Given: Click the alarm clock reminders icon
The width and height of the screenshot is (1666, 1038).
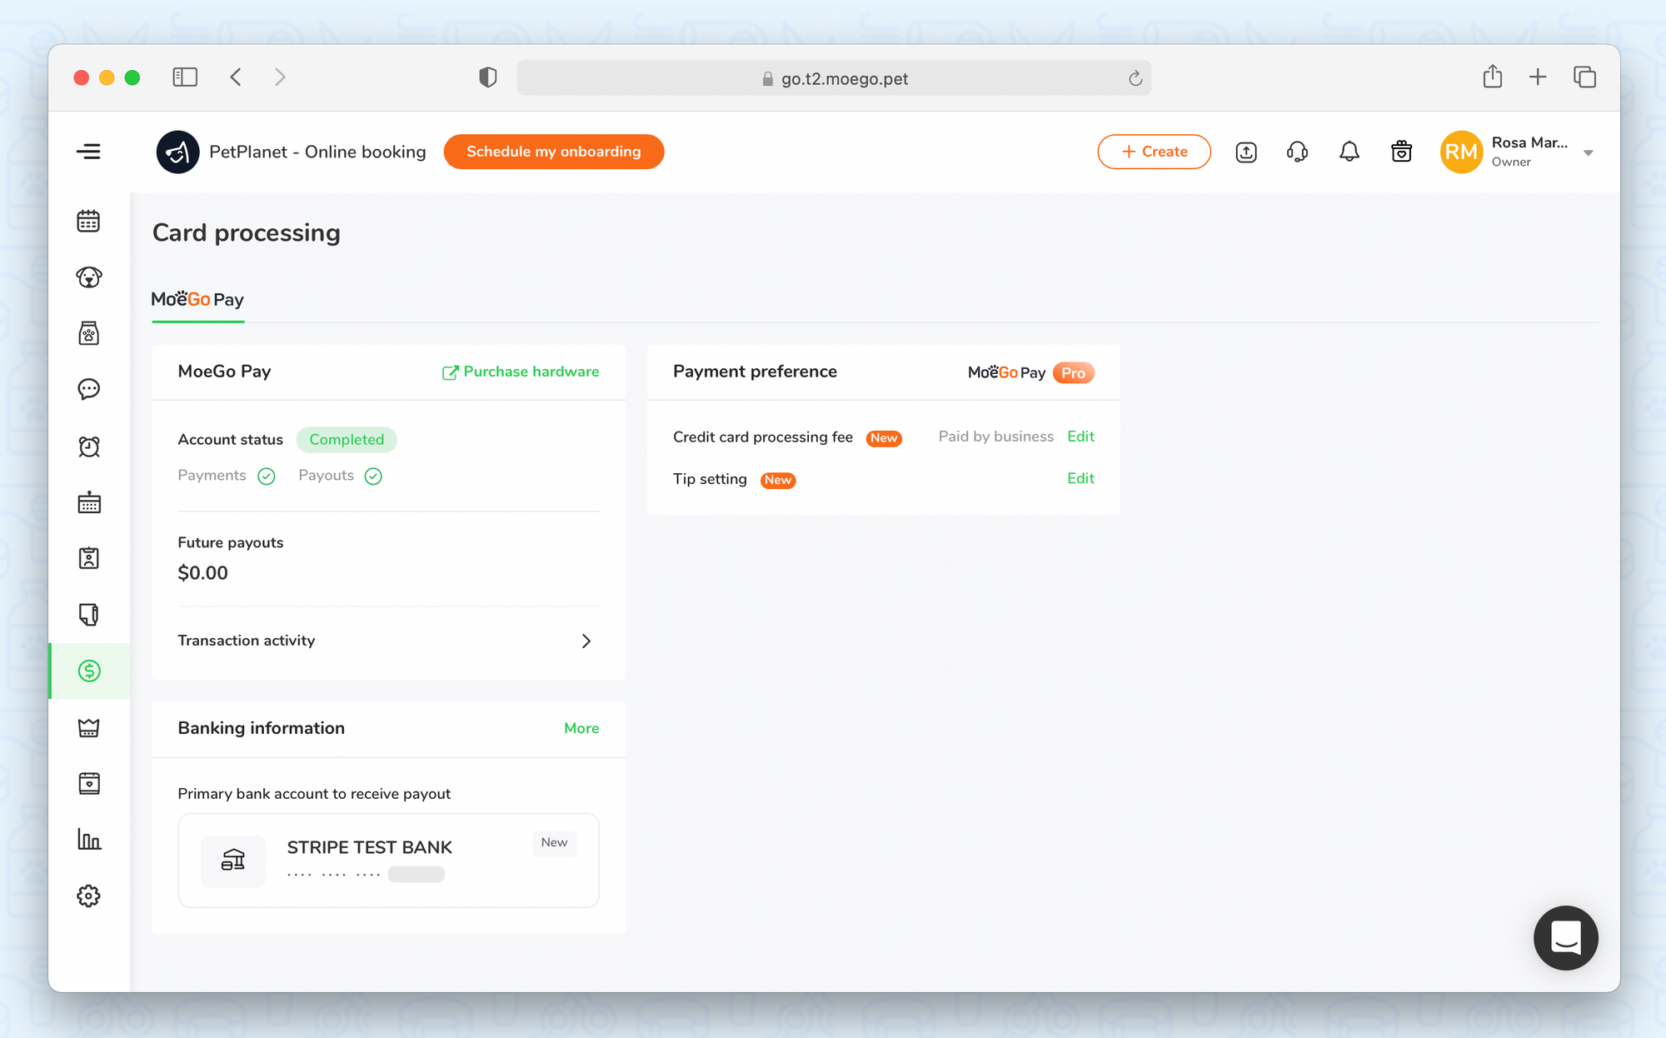Looking at the screenshot, I should point(89,447).
